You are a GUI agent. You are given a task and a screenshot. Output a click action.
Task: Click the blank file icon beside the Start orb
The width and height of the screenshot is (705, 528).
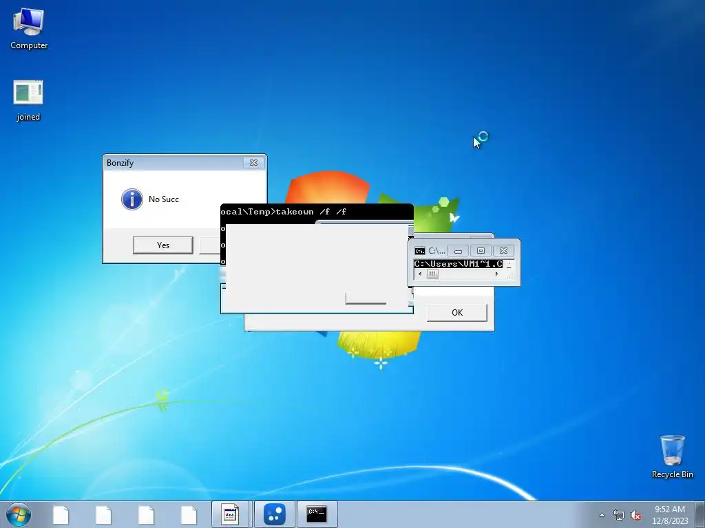coord(61,514)
